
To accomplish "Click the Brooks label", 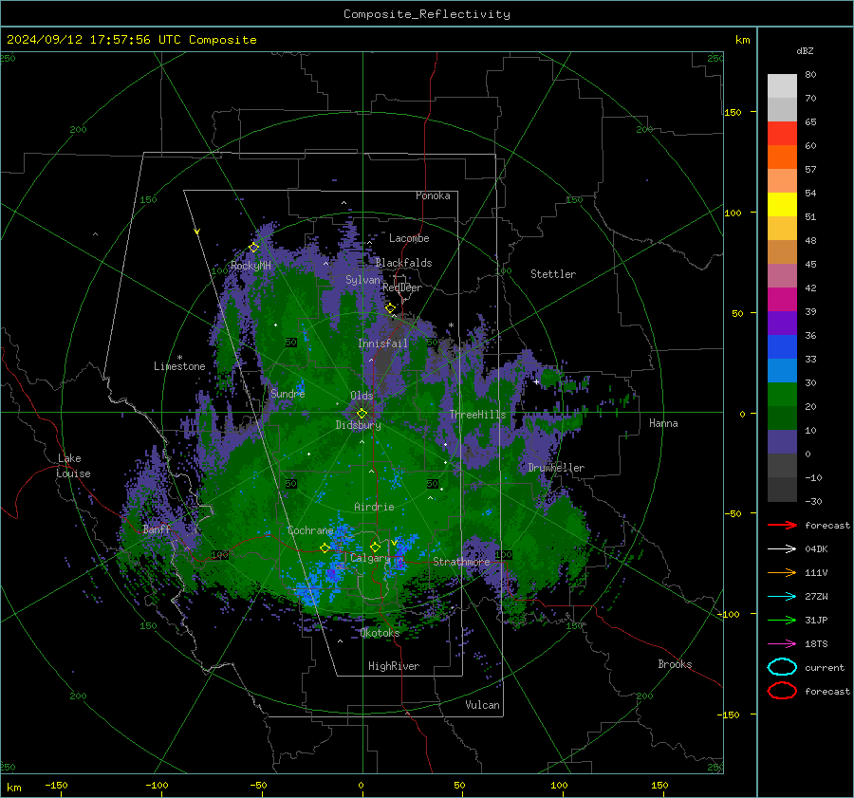I will 675,664.
